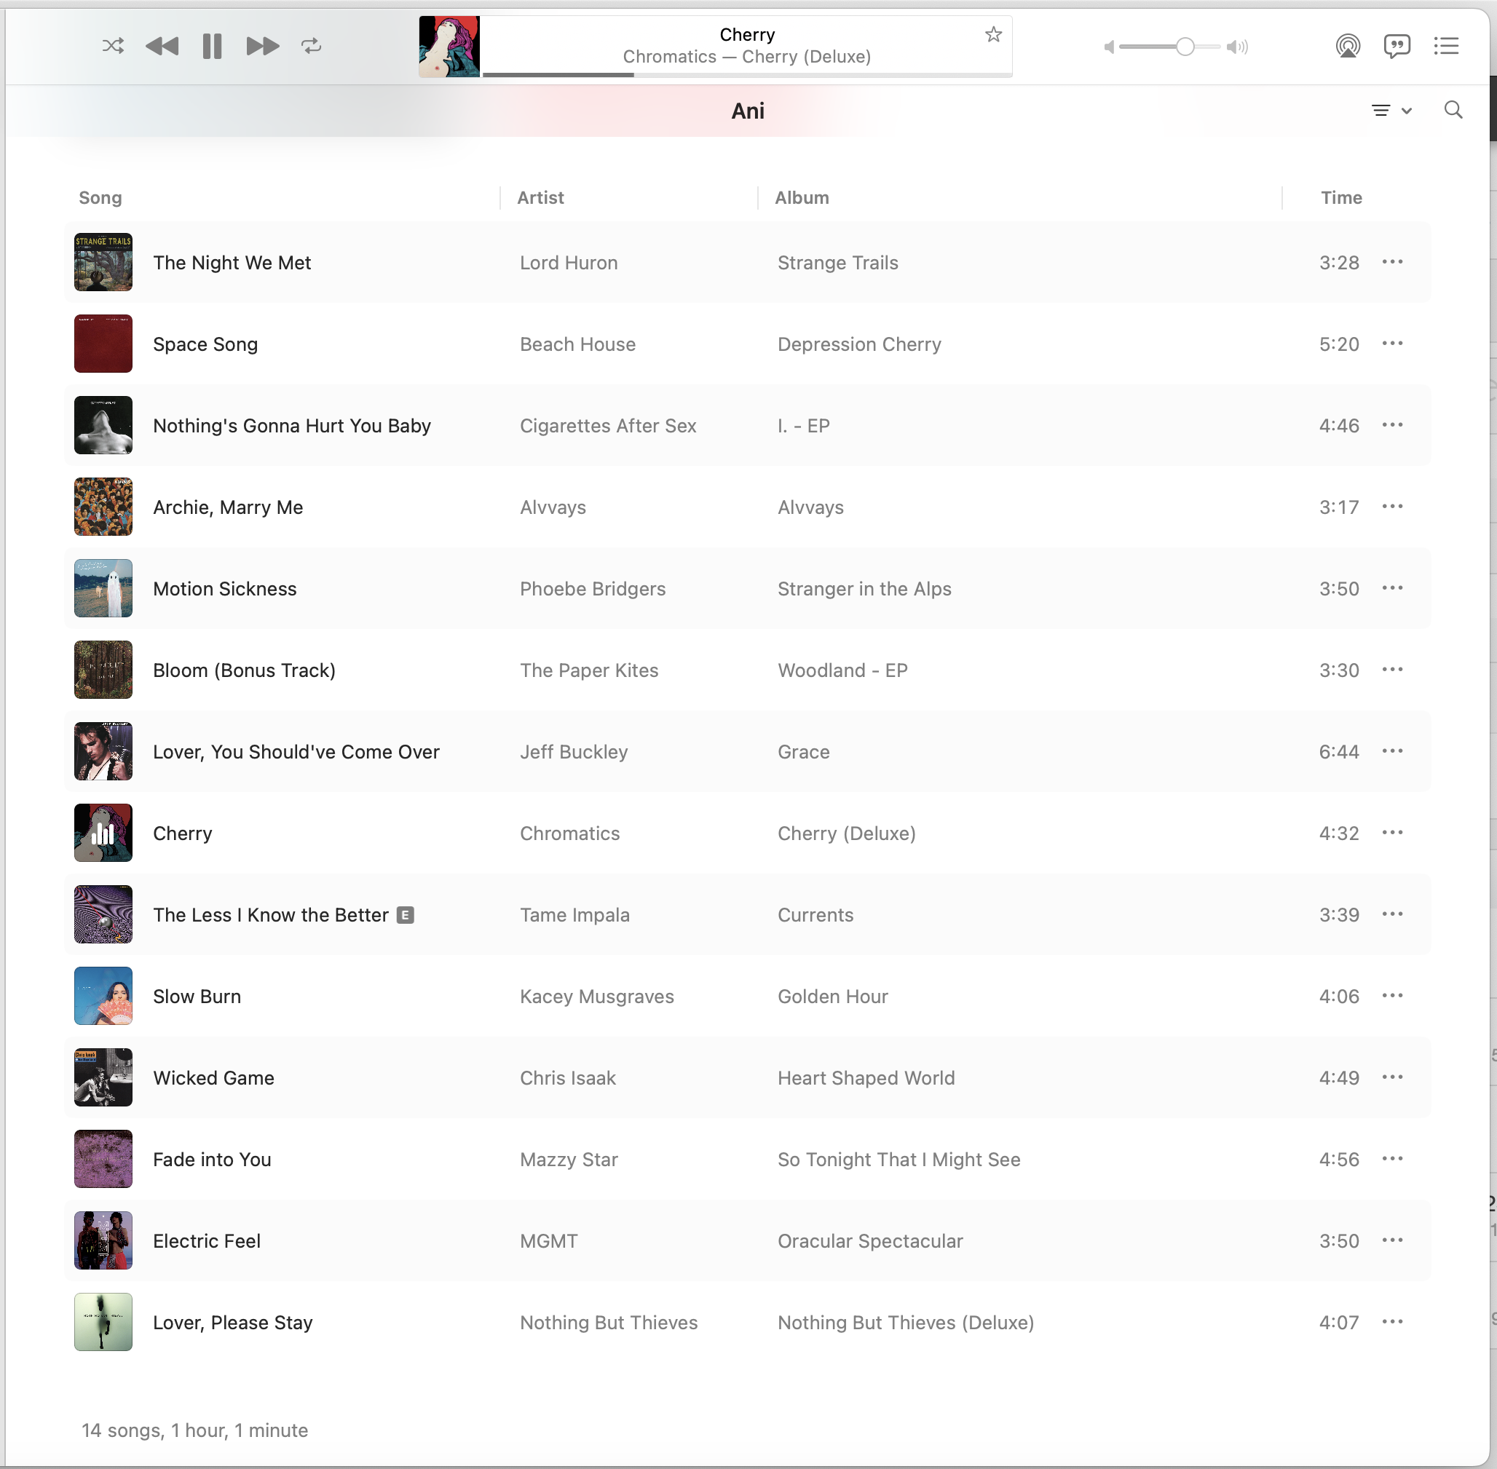Sort by the Album column header

802,197
